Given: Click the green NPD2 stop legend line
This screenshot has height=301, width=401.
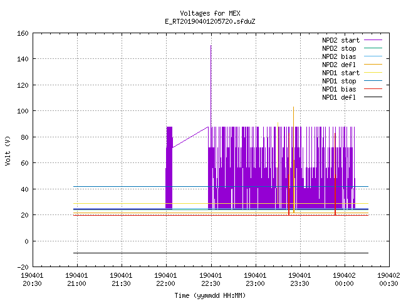Looking at the screenshot, I should pyautogui.click(x=373, y=48).
